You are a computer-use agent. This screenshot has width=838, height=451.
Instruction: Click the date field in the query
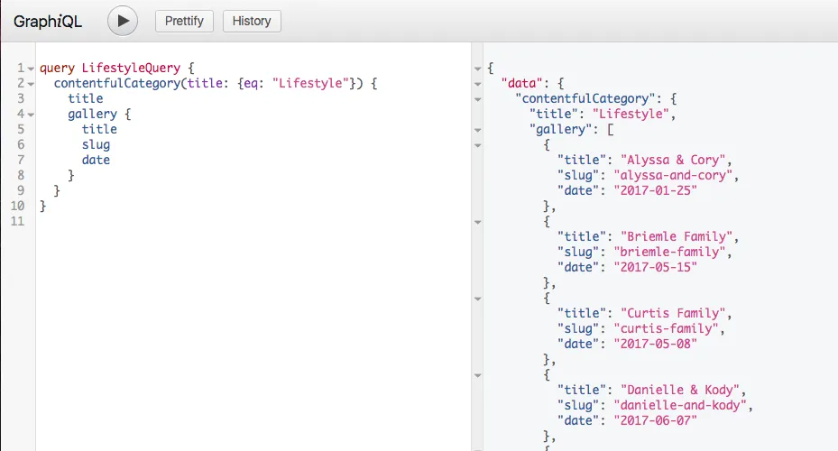[x=96, y=160]
